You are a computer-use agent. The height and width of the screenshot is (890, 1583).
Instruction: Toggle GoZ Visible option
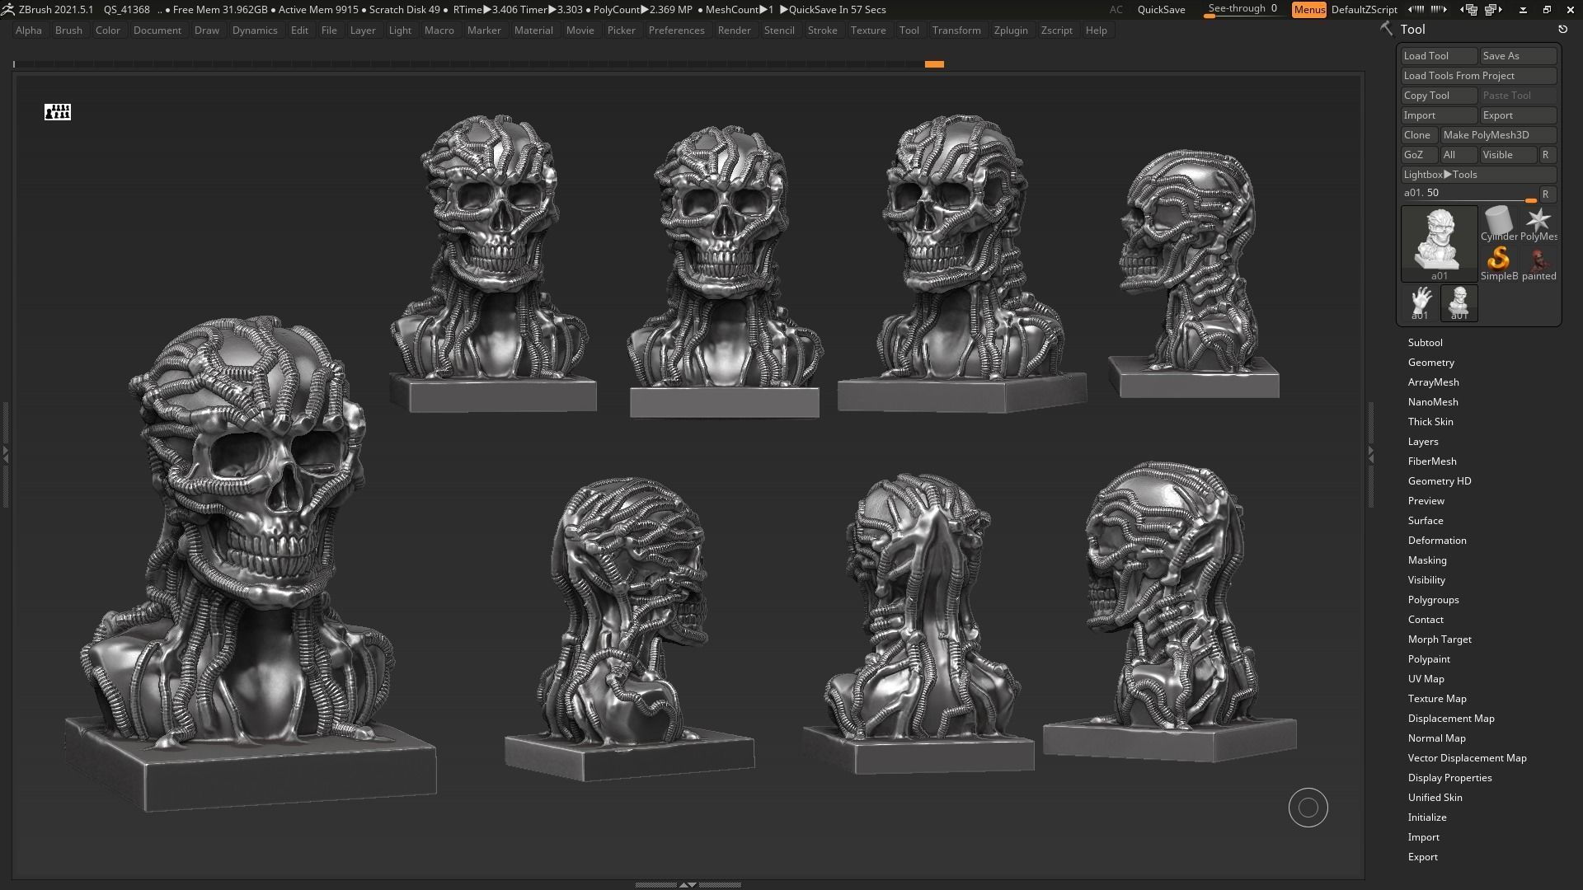1508,155
